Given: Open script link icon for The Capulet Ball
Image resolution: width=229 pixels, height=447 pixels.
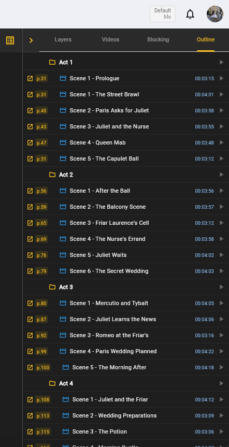Looking at the screenshot, I should (x=30, y=158).
